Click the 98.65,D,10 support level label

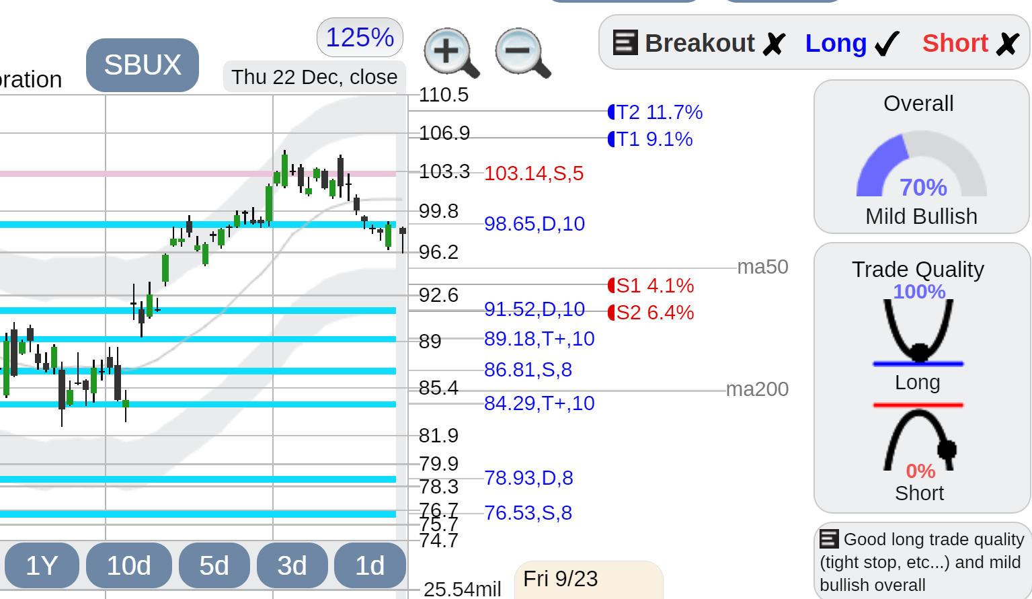pos(534,223)
